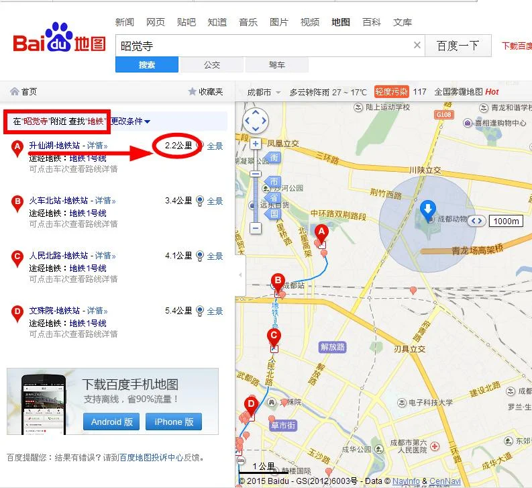Open the 音乐 nav link
This screenshot has height=488, width=532.
(x=248, y=22)
